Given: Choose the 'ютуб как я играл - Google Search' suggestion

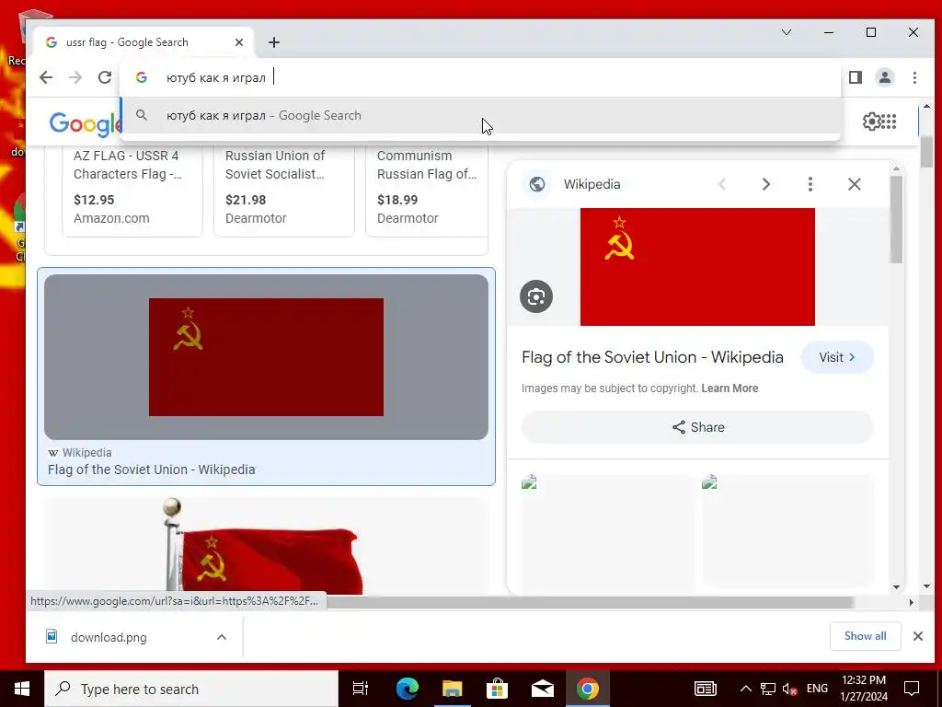Looking at the screenshot, I should tap(480, 115).
